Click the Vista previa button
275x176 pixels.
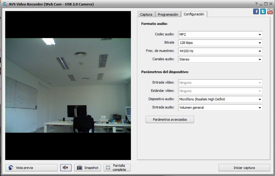[32, 168]
